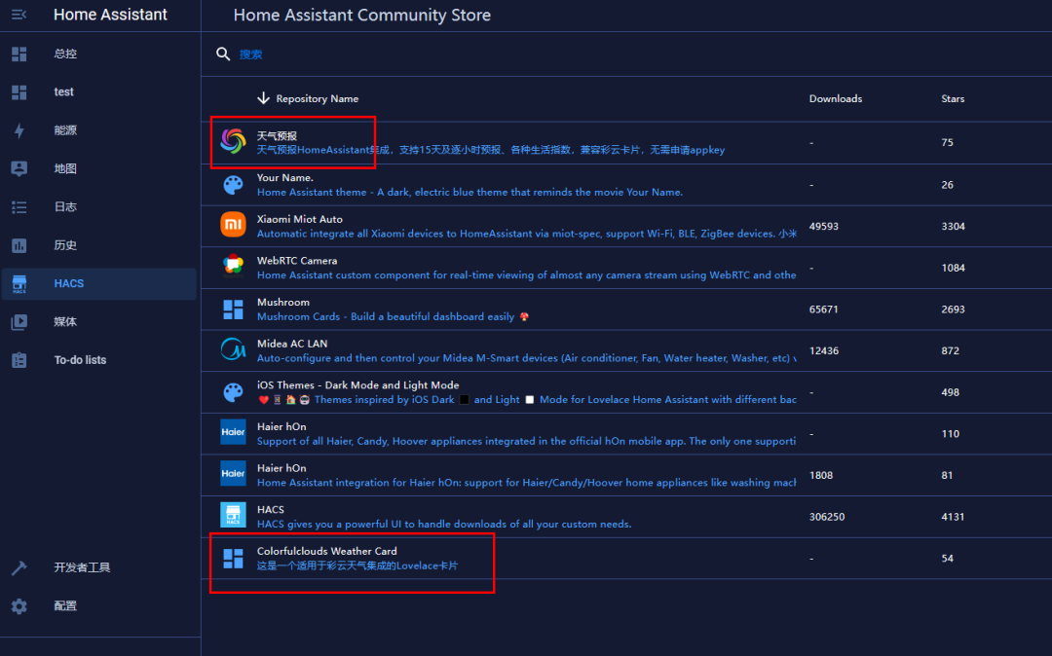Open 开发者工具 developer tools
The width and height of the screenshot is (1052, 656).
[98, 567]
